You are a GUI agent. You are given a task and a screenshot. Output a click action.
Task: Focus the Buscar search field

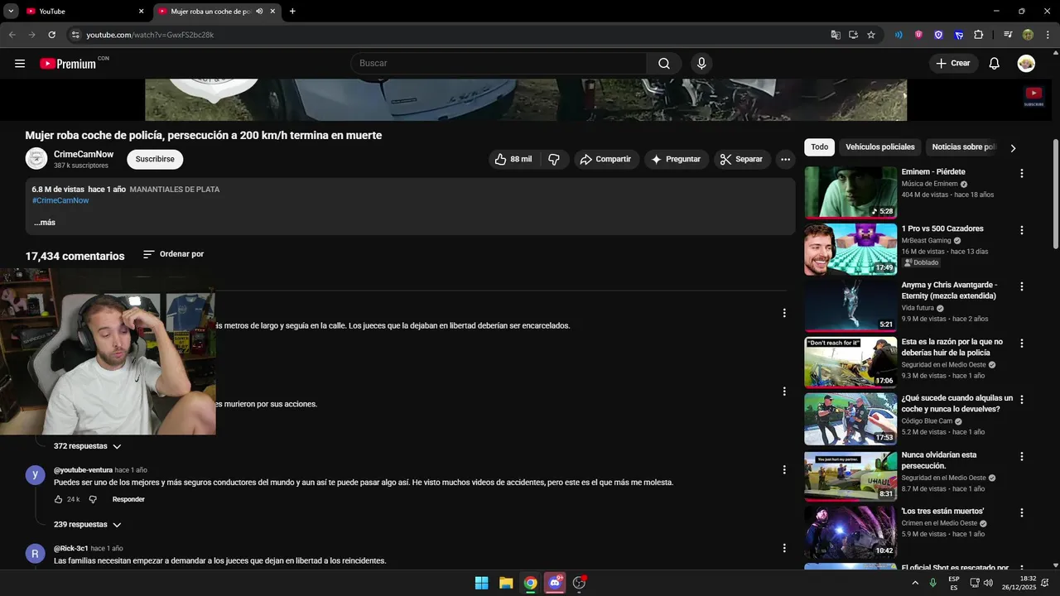[499, 64]
